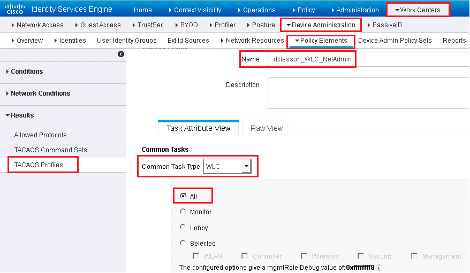
Task: Click the Cisco logo
Action: [14, 9]
